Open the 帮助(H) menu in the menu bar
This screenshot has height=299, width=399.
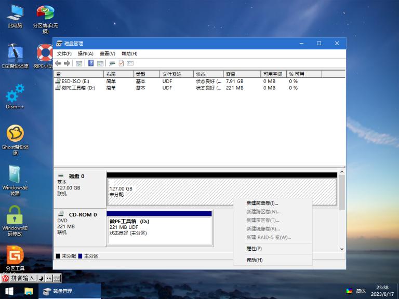[x=129, y=53]
